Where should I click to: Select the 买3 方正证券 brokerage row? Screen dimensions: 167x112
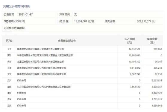coord(83,62)
